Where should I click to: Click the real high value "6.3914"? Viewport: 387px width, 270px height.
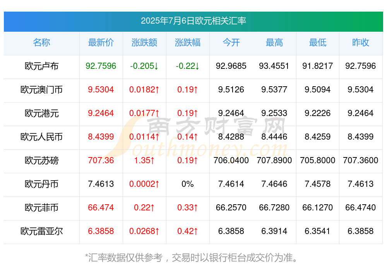tap(274, 231)
